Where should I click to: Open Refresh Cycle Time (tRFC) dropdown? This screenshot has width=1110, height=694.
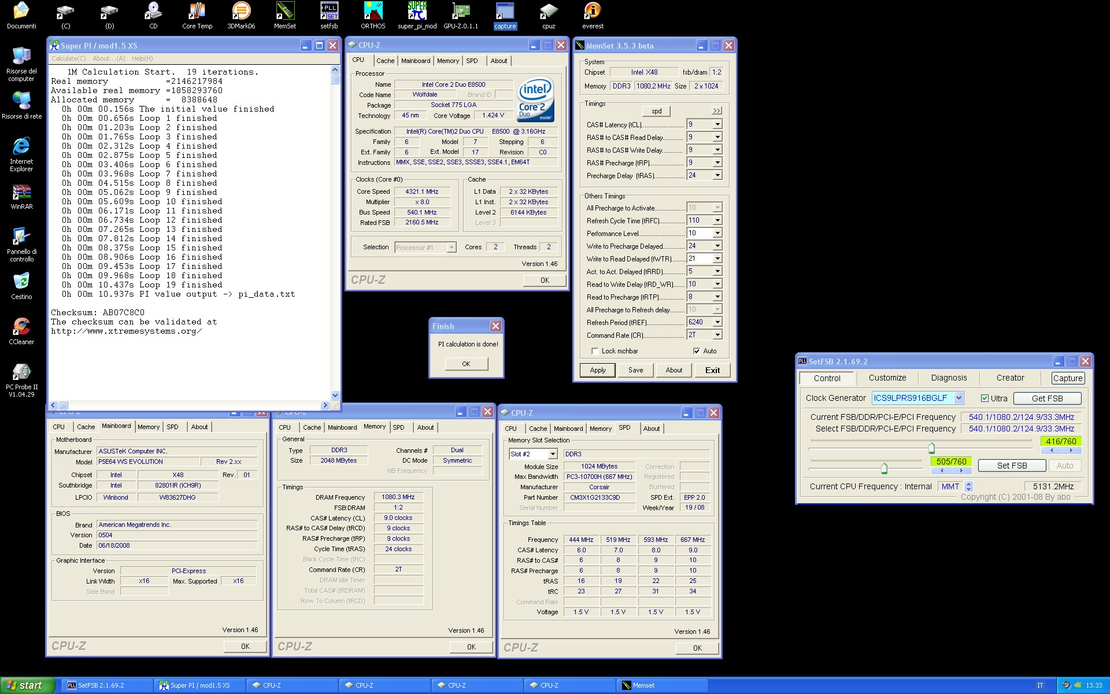717,220
